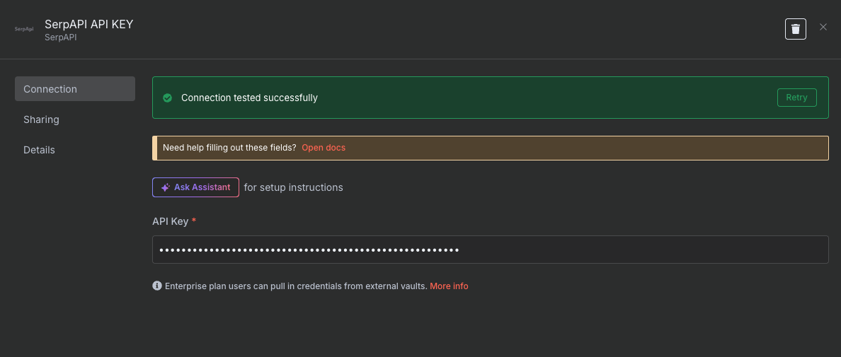Focus the masked API Key field
Screen dimensions: 841x357
[490, 250]
